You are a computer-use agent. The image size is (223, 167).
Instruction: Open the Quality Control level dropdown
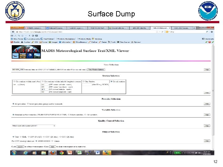pos(33,126)
